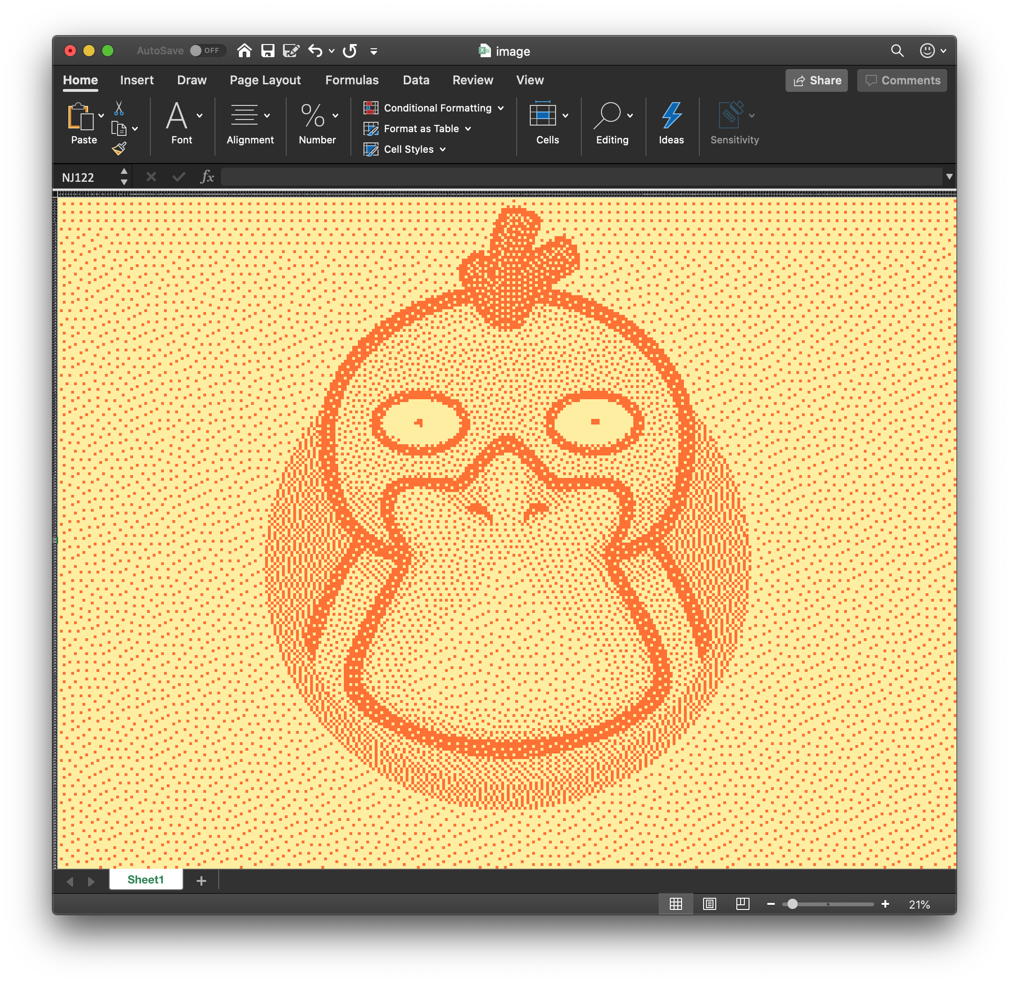The height and width of the screenshot is (984, 1009).
Task: Click the Home icon in title bar
Action: pyautogui.click(x=245, y=51)
